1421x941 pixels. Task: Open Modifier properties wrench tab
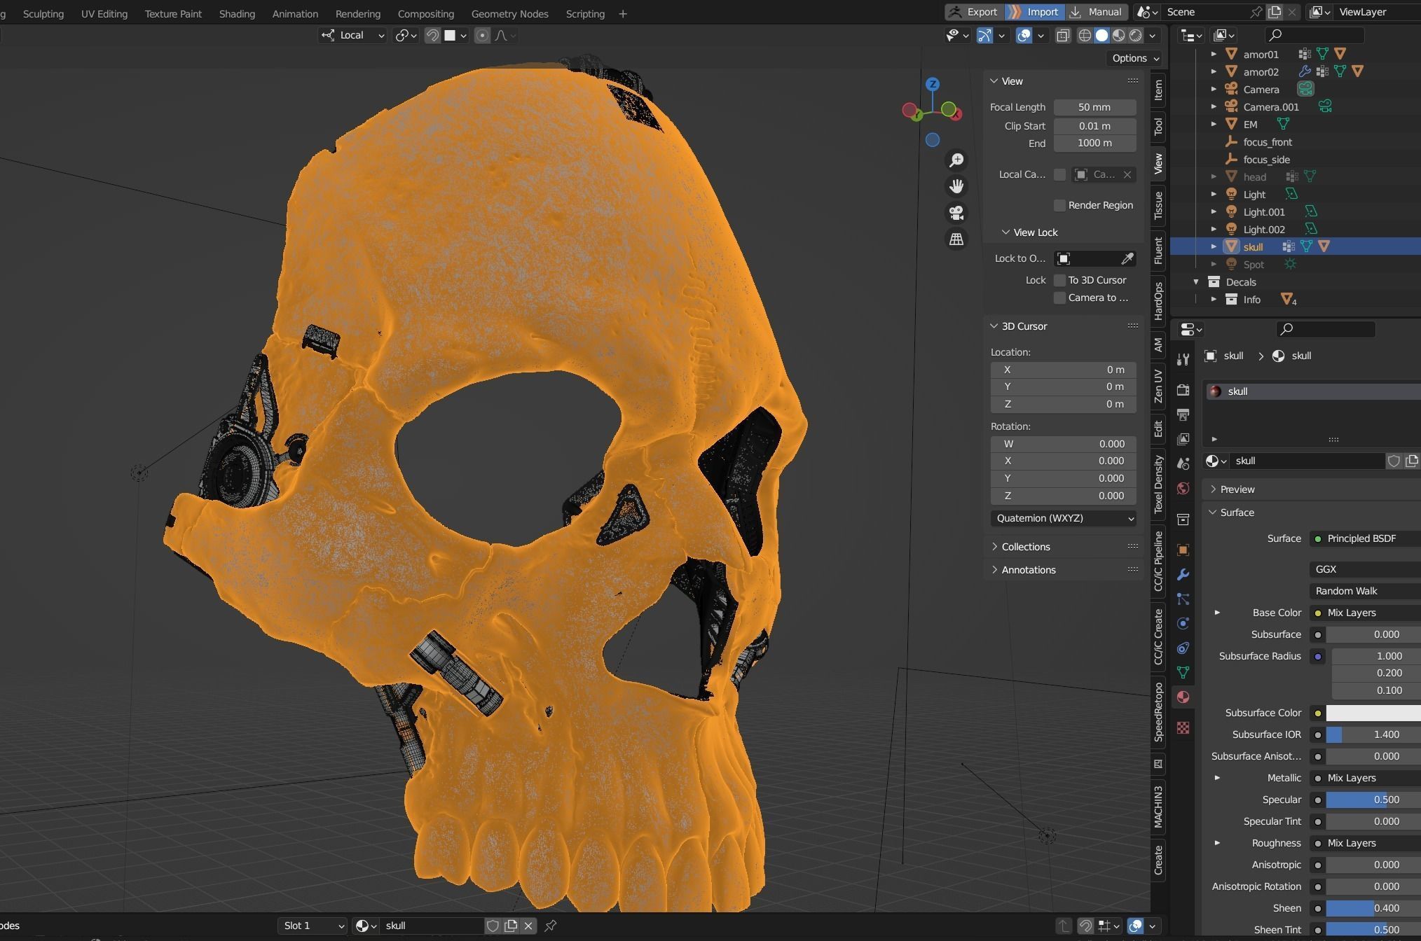coord(1183,575)
